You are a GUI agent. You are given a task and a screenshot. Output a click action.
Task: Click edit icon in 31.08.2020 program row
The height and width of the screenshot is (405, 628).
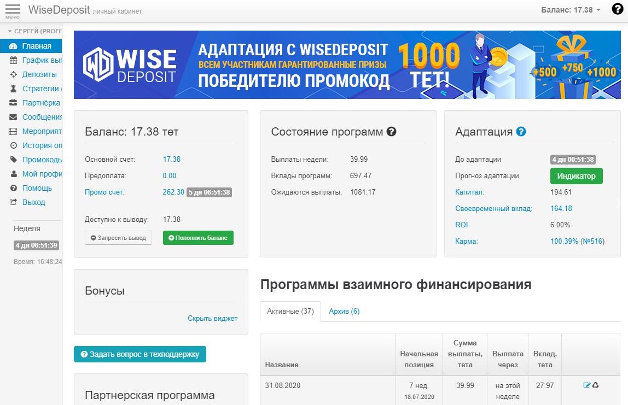587,385
